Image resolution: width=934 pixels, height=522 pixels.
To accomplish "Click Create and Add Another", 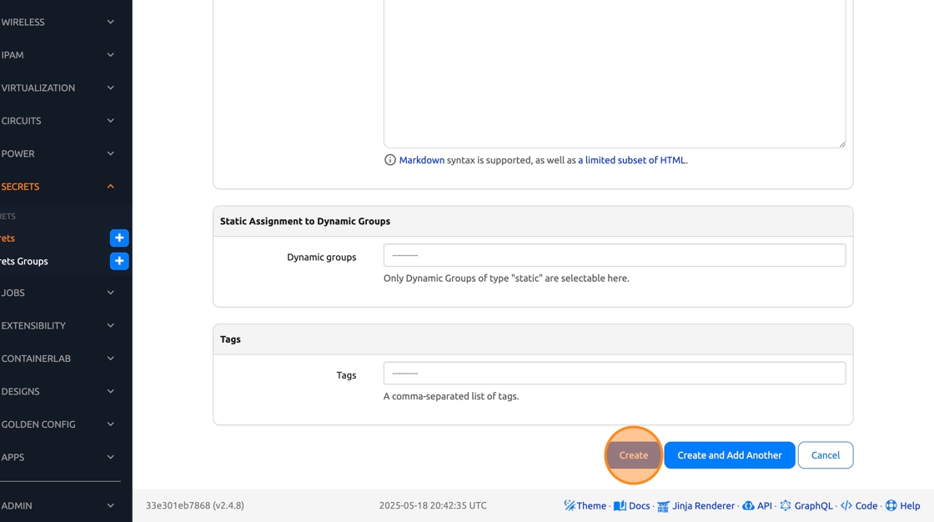I will coord(730,455).
